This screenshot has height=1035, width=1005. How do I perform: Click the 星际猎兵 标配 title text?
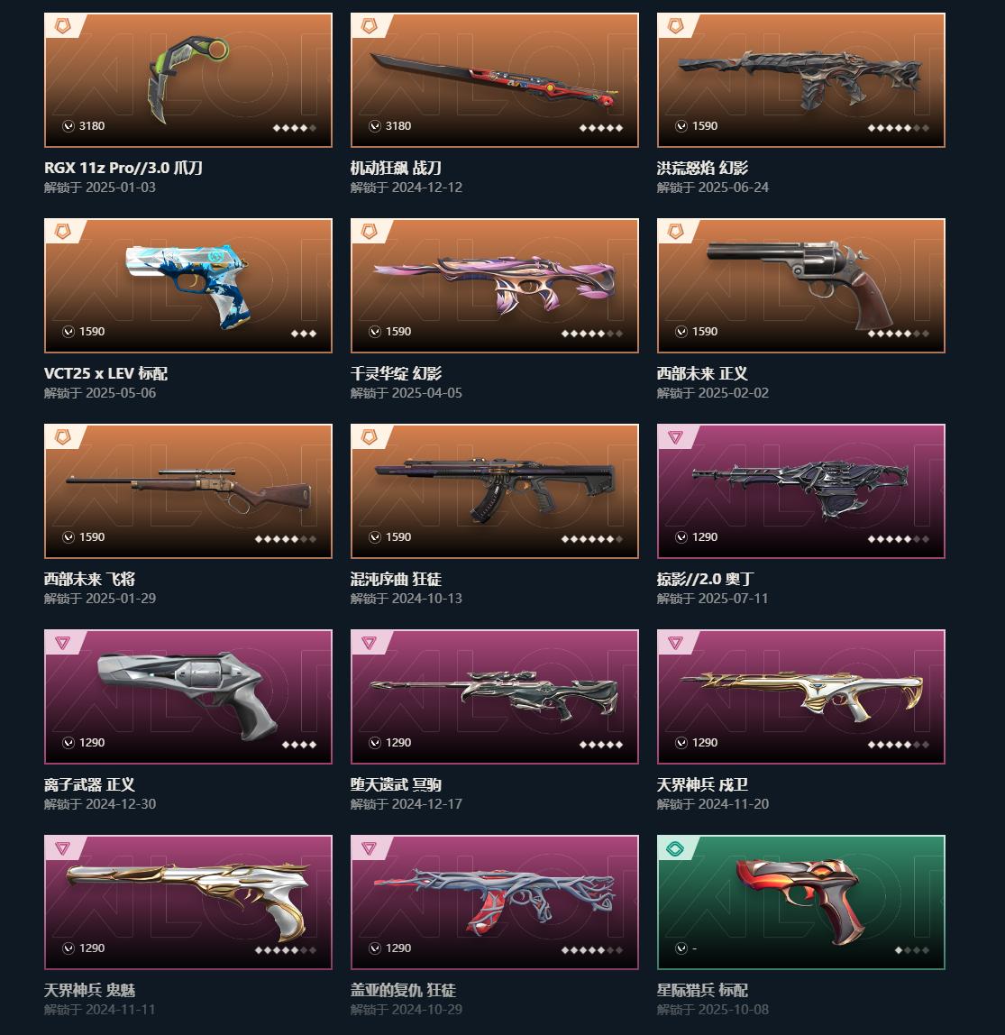pos(702,990)
